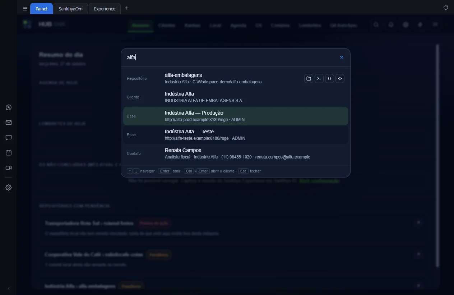The image size is (454, 295).
Task: Click the reload icon at the top right
Action: (446, 8)
